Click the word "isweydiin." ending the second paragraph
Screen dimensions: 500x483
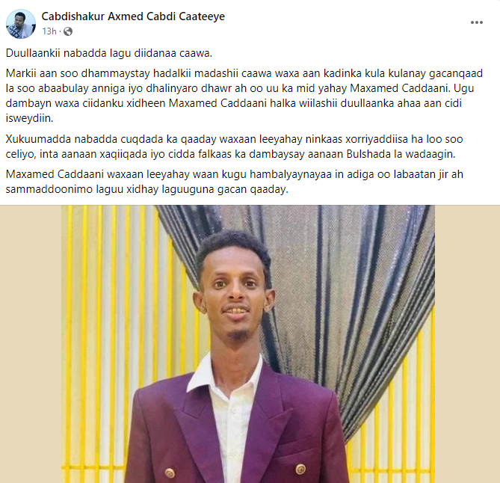click(x=29, y=118)
